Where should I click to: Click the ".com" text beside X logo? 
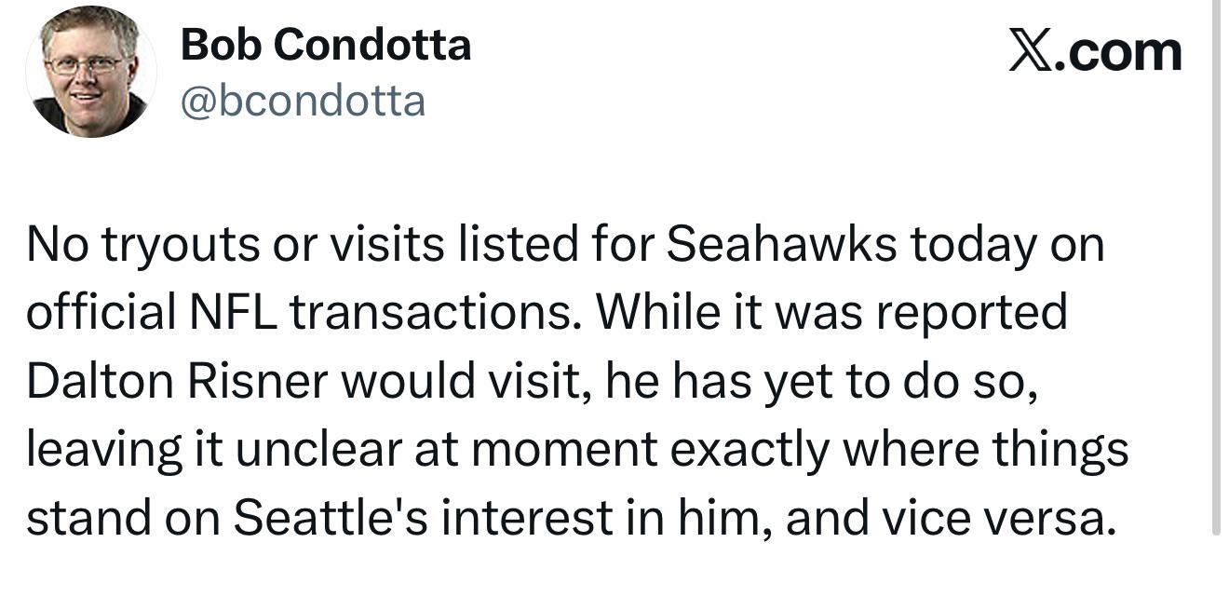tap(1124, 53)
